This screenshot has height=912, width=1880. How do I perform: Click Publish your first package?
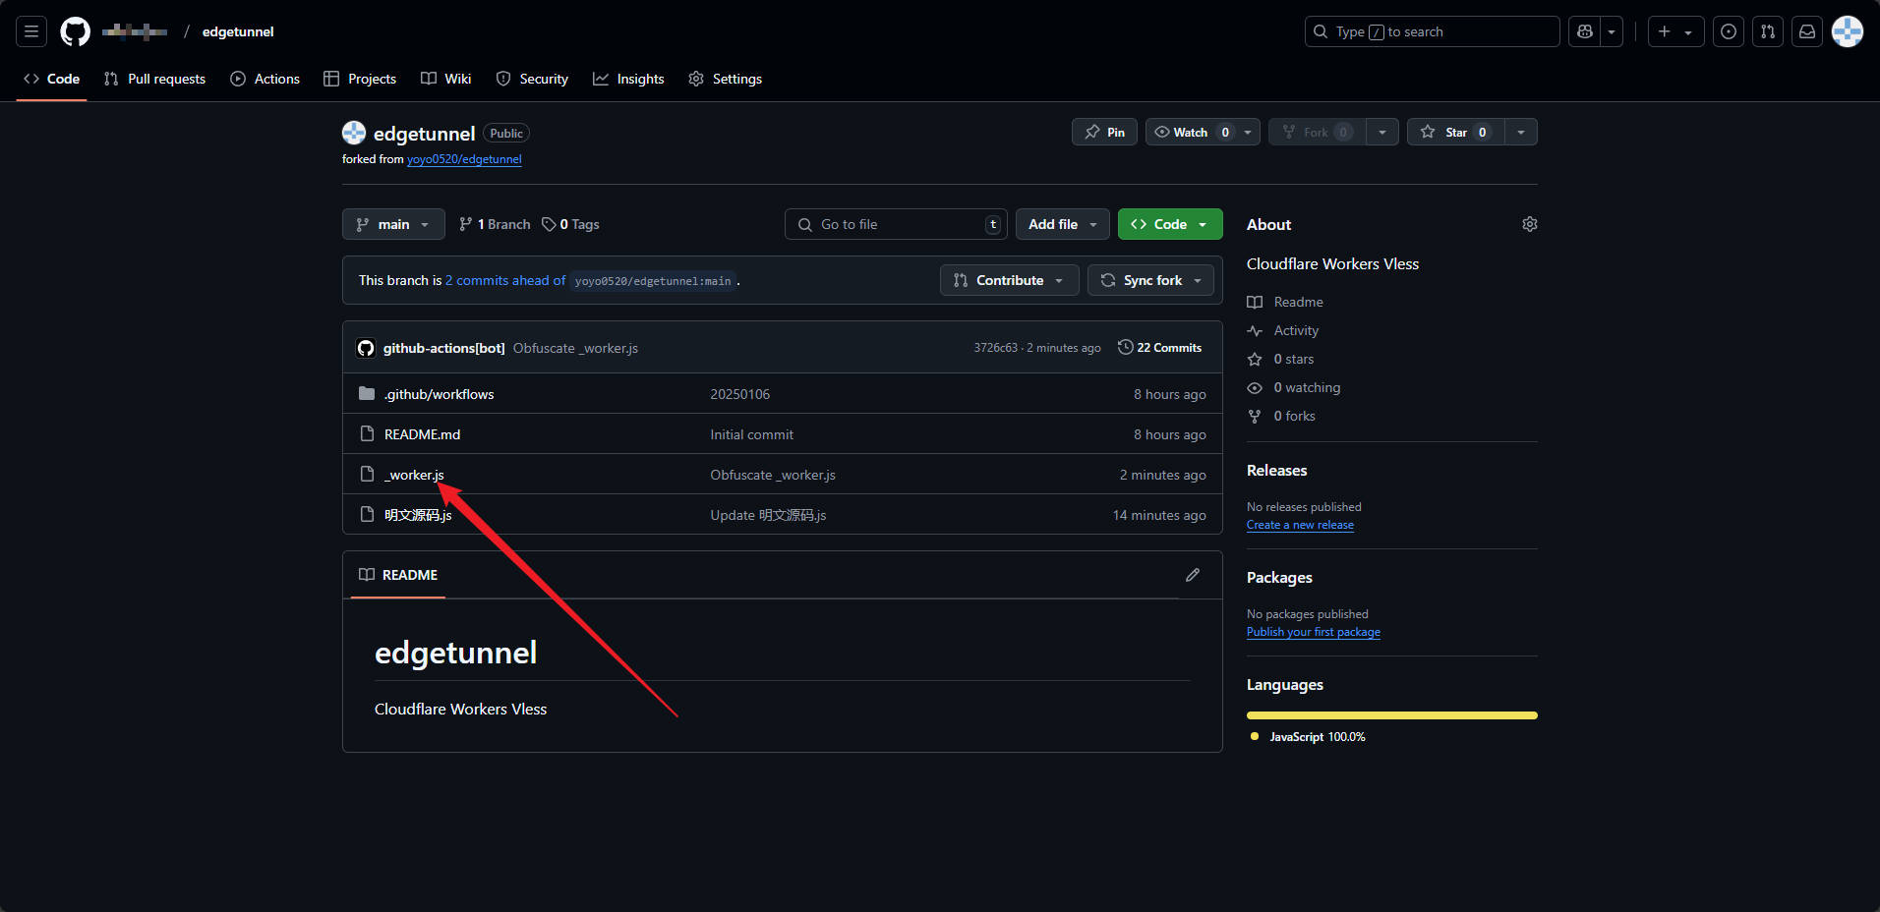click(x=1313, y=632)
